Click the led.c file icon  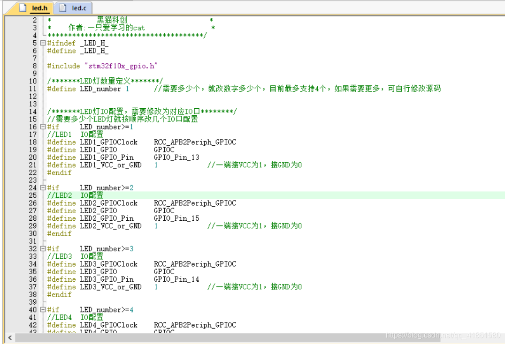63,7
